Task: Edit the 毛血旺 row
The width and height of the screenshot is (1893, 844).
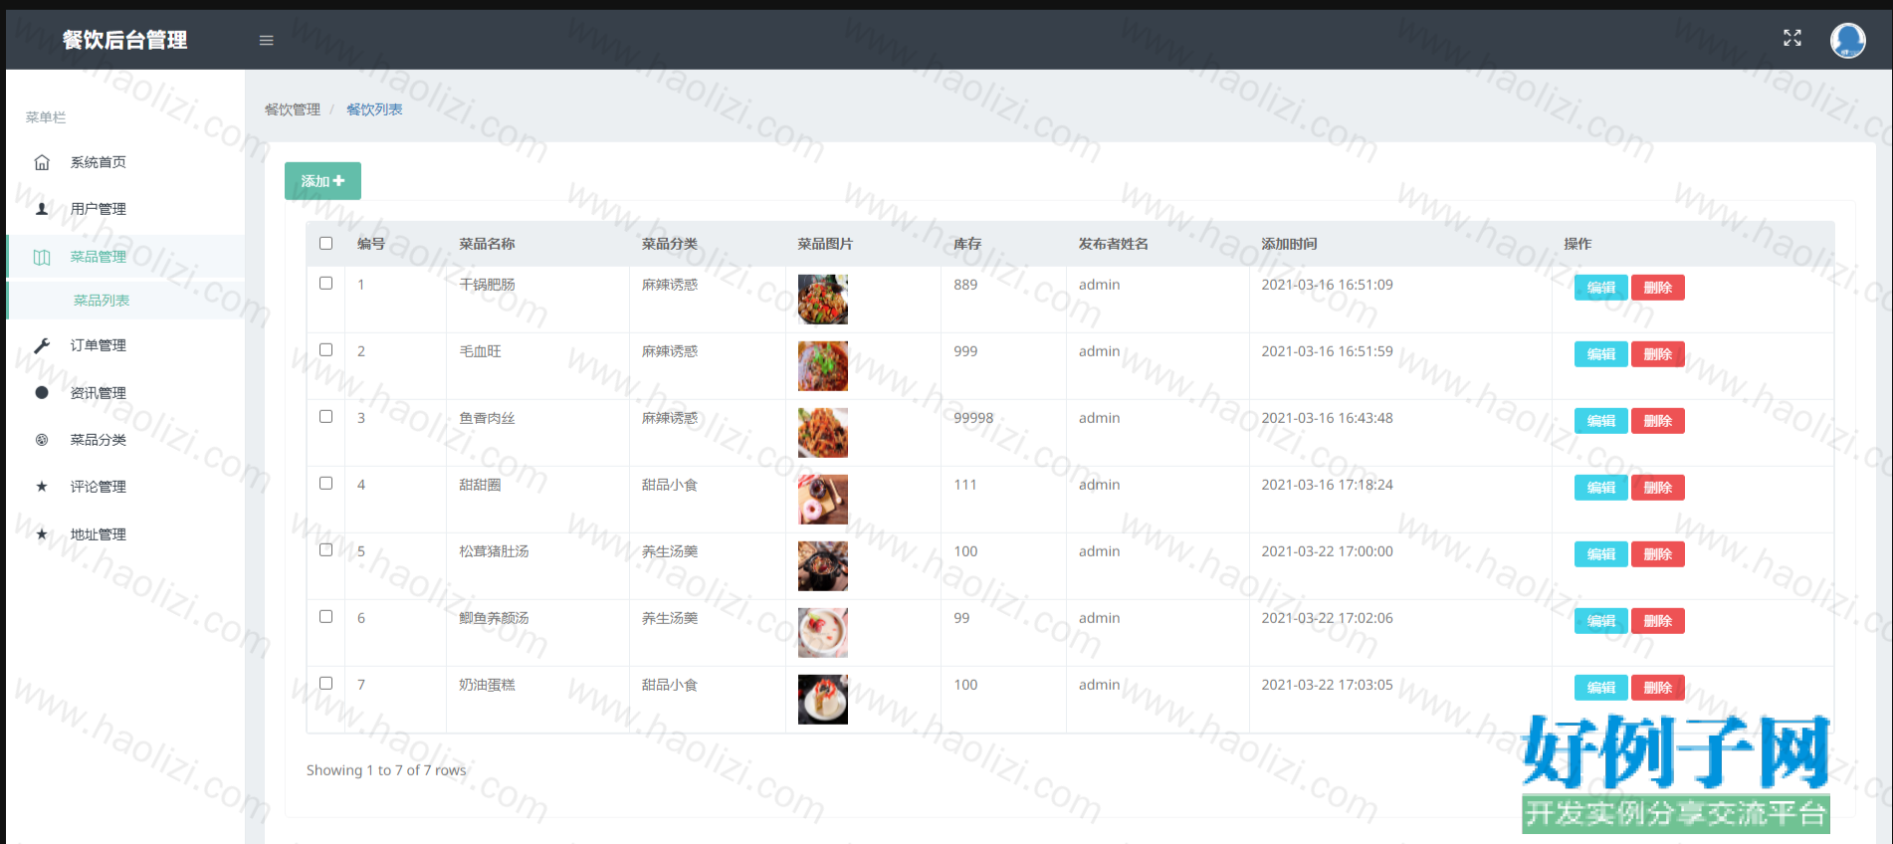Action: coord(1600,354)
